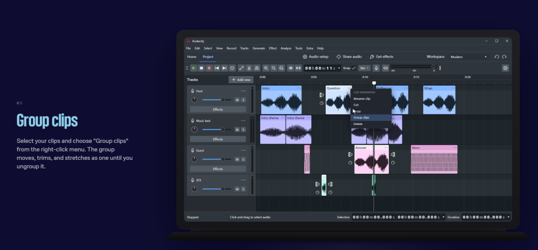This screenshot has height=250, width=538.
Task: Click the Share audio button
Action: click(x=349, y=57)
